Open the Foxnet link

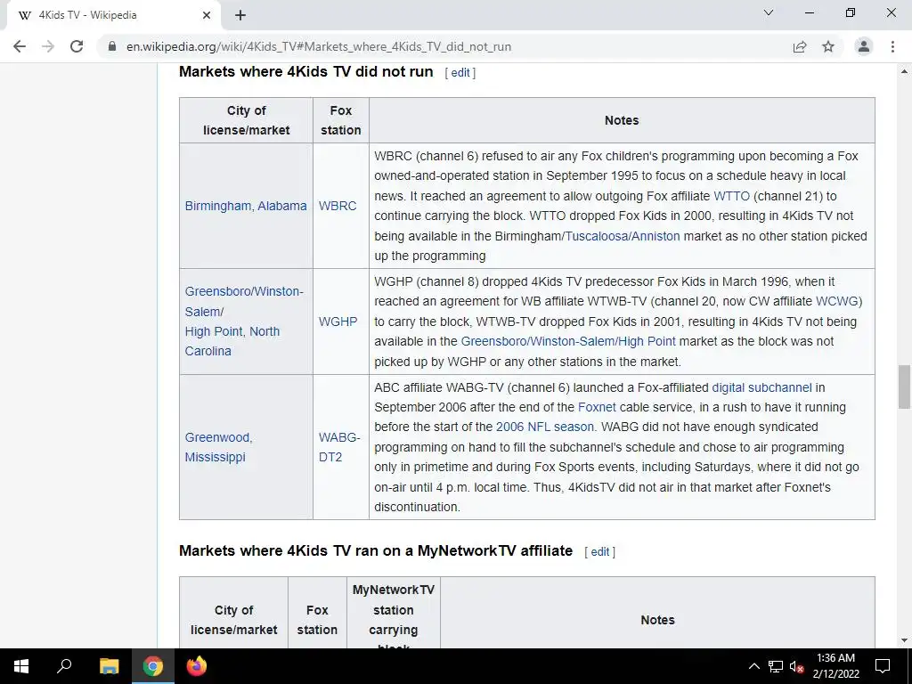point(597,408)
